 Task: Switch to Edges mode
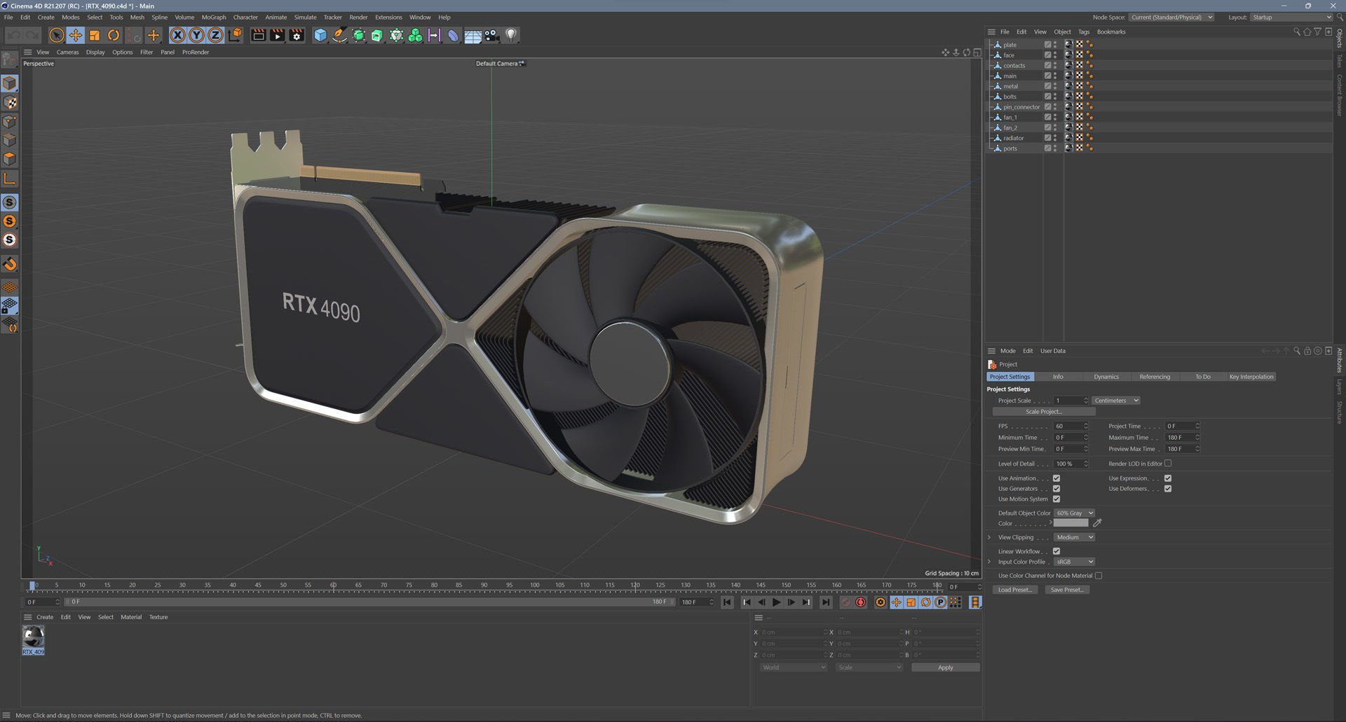(x=10, y=140)
